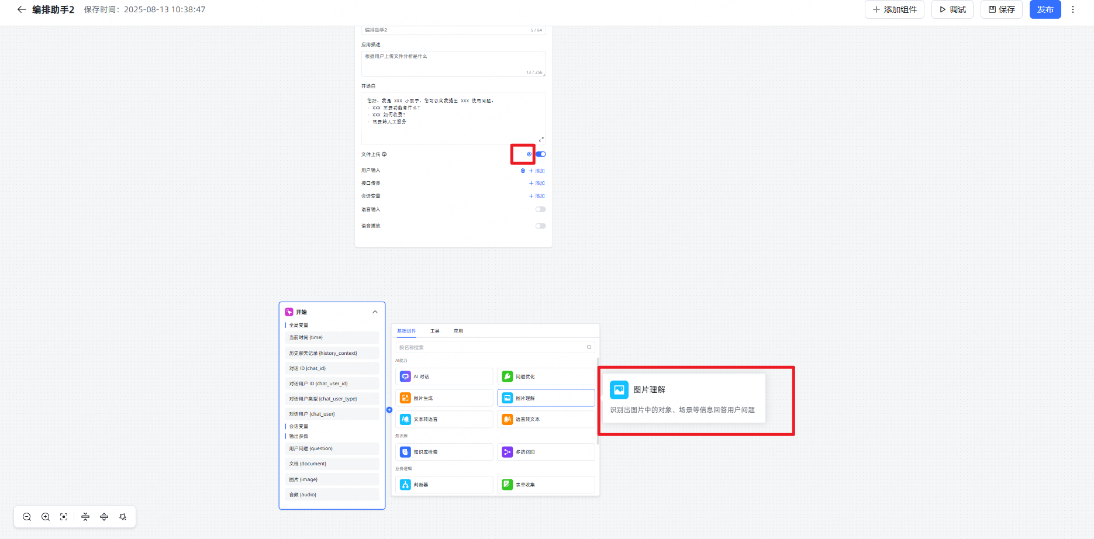1094x539 pixels.
Task: Switch to the 基础组件 tab
Action: pos(406,331)
